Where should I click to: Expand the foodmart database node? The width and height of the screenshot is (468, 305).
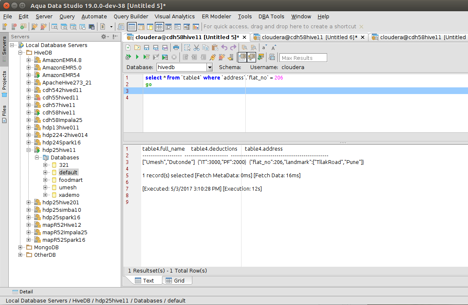tap(45, 180)
